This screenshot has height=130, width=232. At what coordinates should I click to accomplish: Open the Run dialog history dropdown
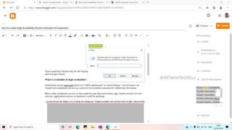(x=140, y=66)
